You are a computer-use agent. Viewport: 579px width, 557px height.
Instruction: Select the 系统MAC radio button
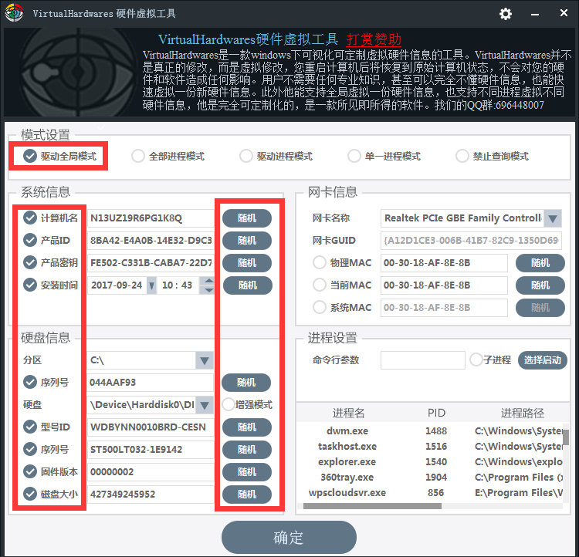(x=320, y=308)
